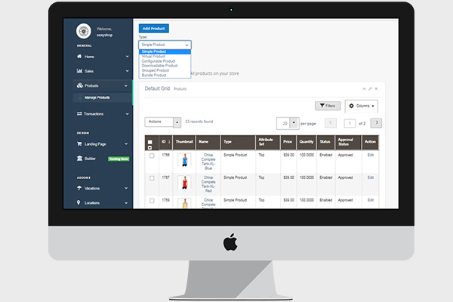The width and height of the screenshot is (453, 302).
Task: Click the Add Product button
Action: click(154, 28)
